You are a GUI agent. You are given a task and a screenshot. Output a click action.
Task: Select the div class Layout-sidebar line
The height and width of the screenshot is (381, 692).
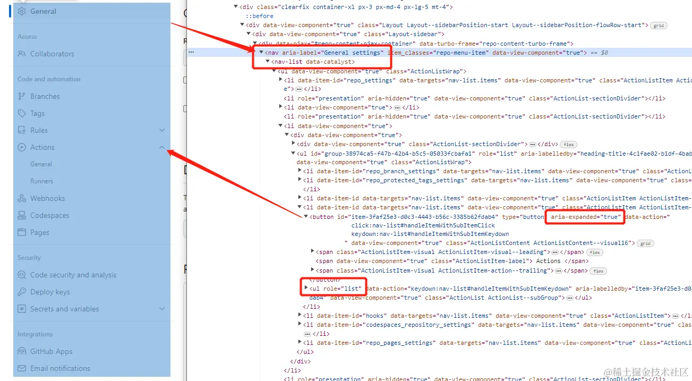pos(348,35)
